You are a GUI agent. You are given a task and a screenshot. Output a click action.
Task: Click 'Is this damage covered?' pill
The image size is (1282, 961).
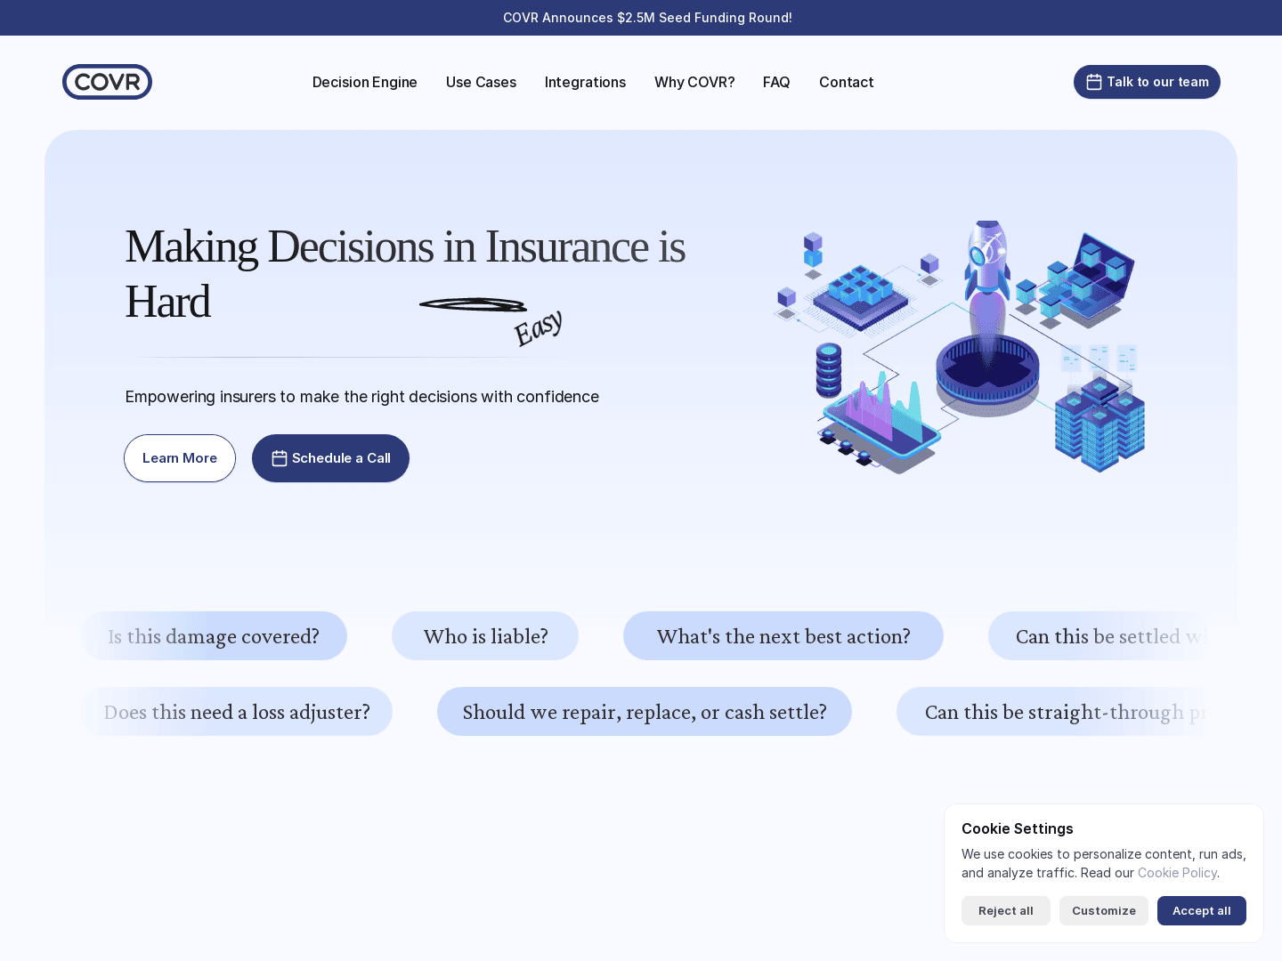point(214,636)
